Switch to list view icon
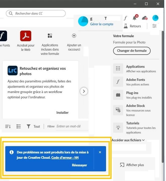166x181 pixels. pos(19,126)
